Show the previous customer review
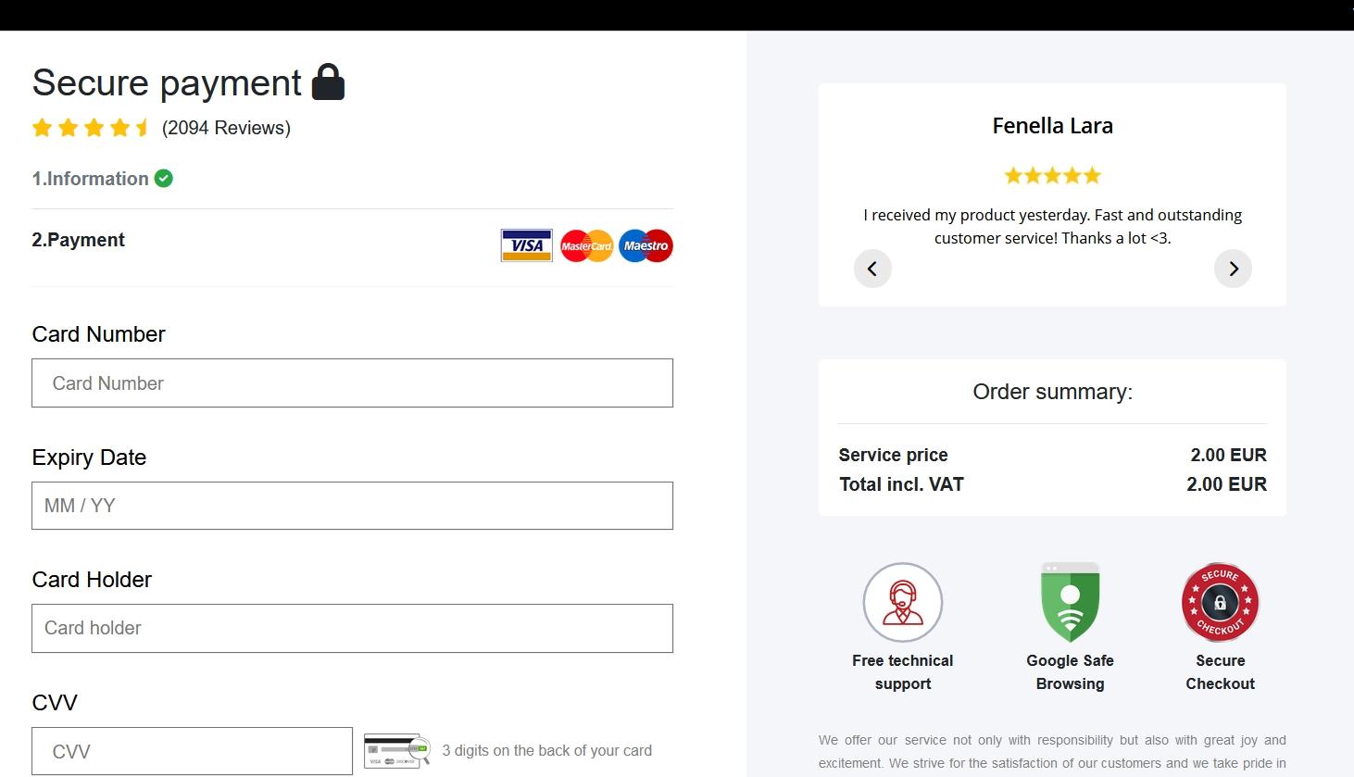The height and width of the screenshot is (777, 1354). pos(871,269)
